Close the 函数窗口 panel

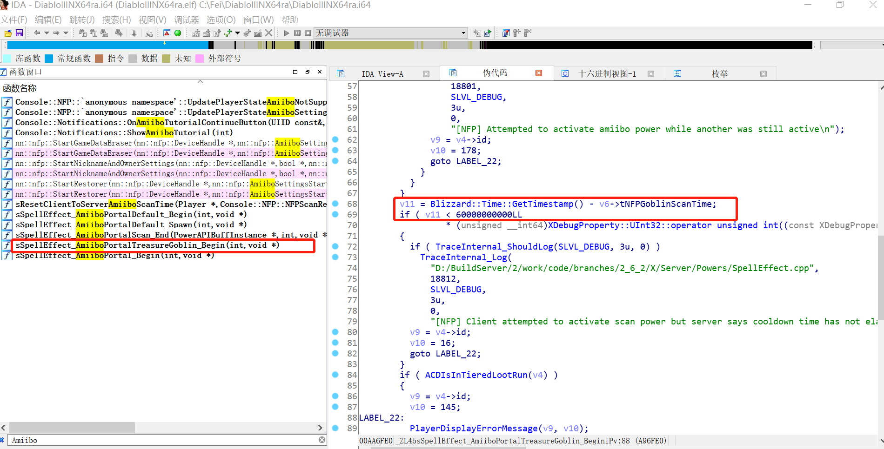[x=320, y=72]
